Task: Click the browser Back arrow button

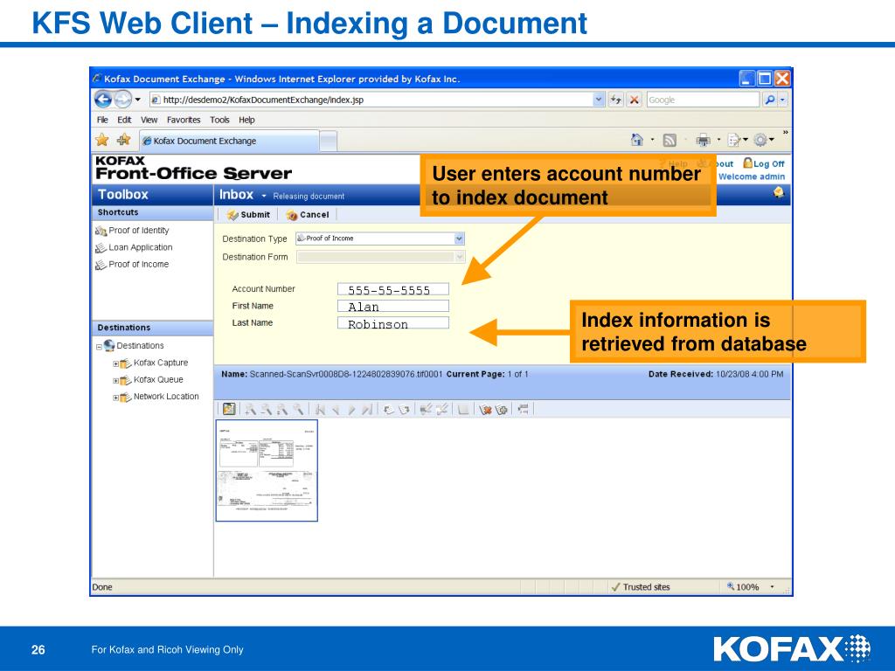Action: (103, 100)
